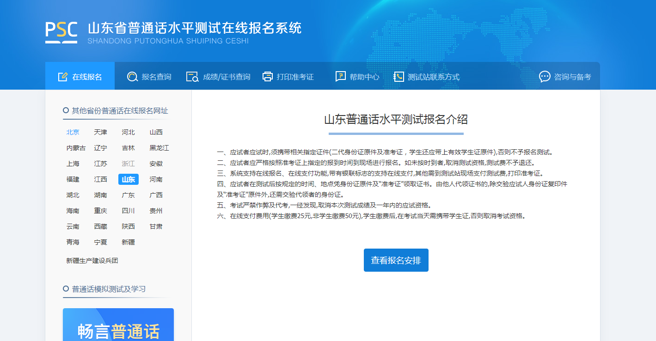The height and width of the screenshot is (341, 656).
Task: Open the 新疆生产建设兵团 link
Action: pyautogui.click(x=92, y=261)
